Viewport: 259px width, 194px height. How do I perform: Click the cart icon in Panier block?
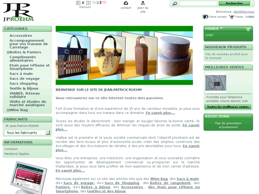tap(248, 29)
